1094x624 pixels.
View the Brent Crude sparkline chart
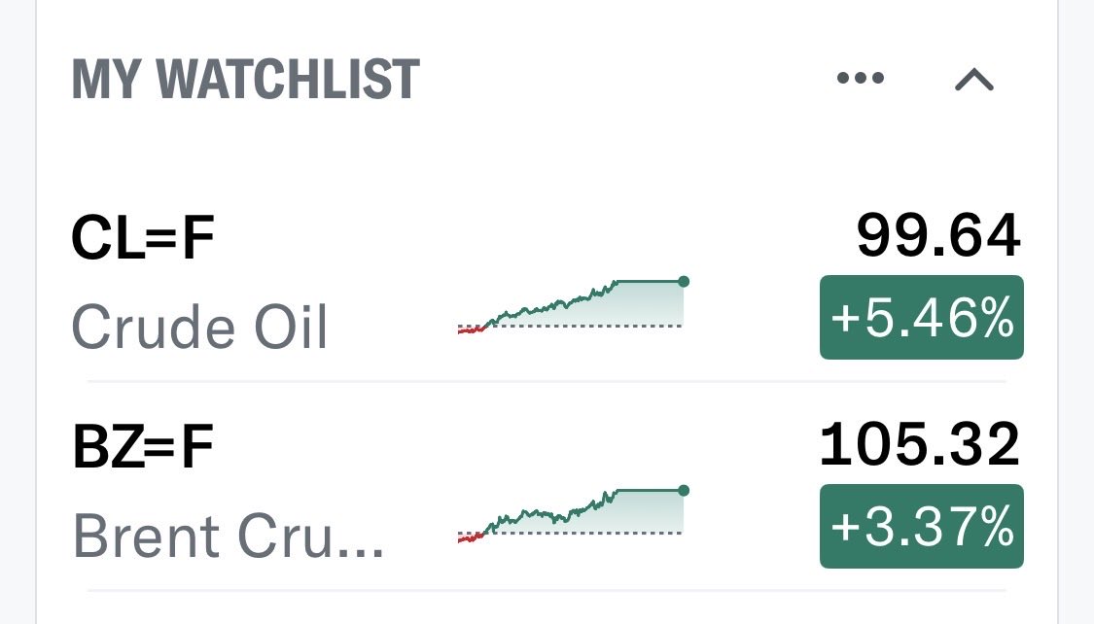(x=572, y=513)
